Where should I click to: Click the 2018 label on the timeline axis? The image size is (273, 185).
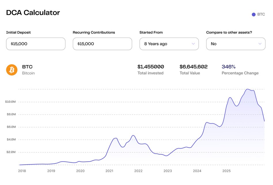tap(22, 171)
